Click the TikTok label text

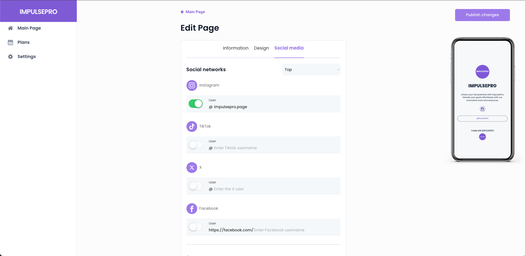point(205,126)
